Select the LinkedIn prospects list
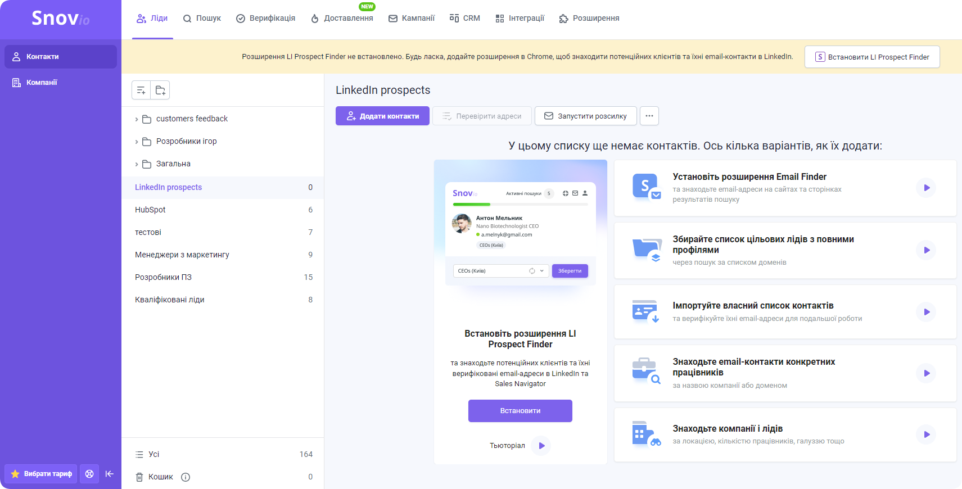The image size is (962, 489). click(223, 187)
